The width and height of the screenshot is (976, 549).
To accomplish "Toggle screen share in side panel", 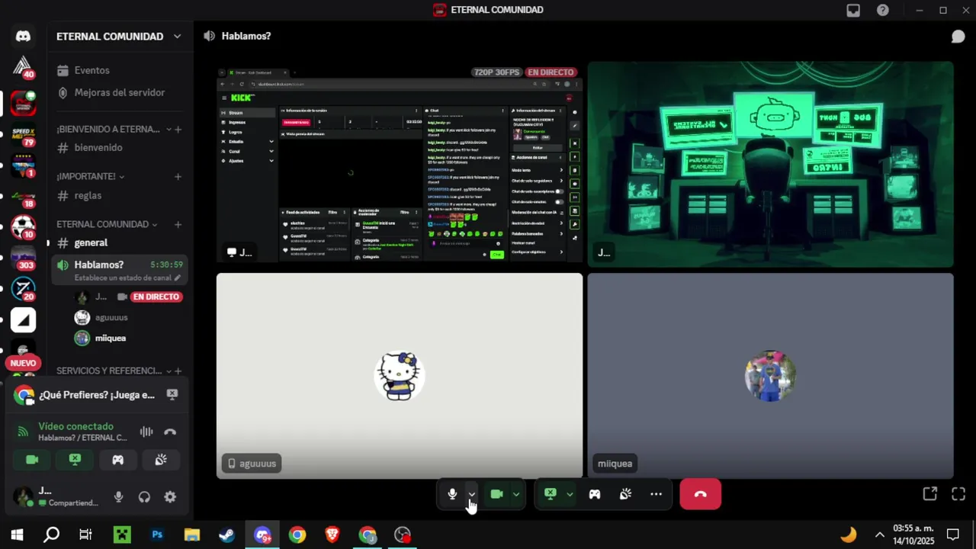I will [x=75, y=460].
